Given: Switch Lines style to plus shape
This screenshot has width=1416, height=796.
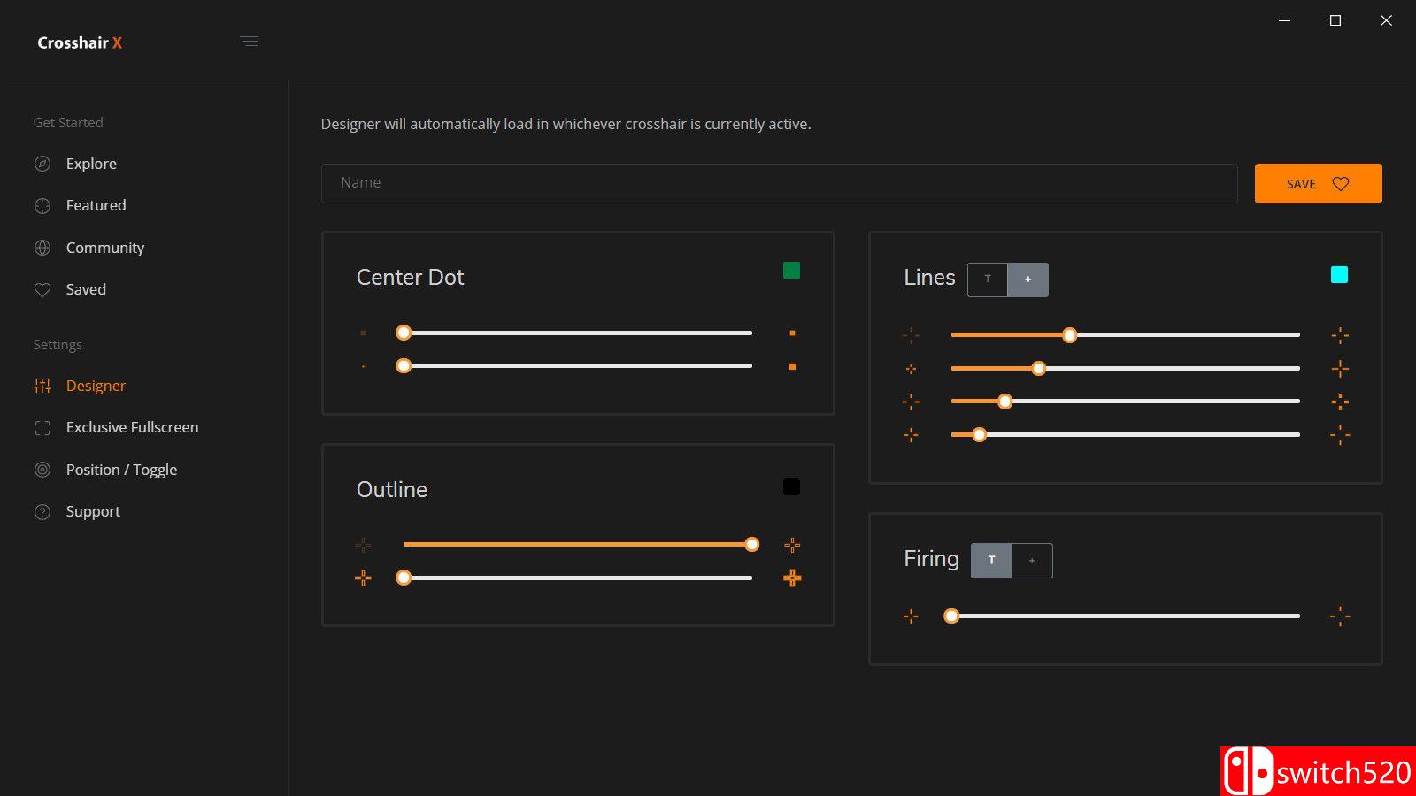Looking at the screenshot, I should pos(1027,279).
